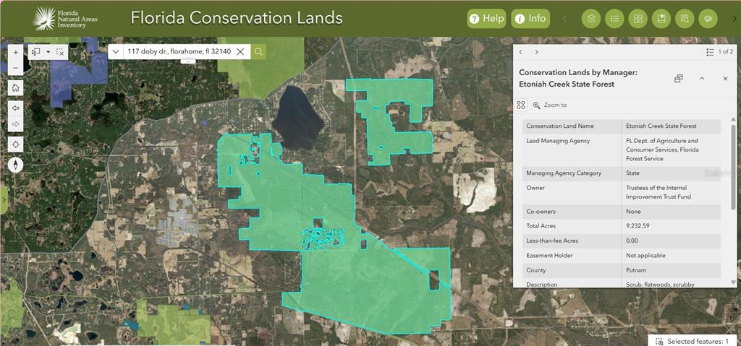Viewport: 741px width, 346px height.
Task: Zoom to the selected feature
Action: pyautogui.click(x=549, y=105)
